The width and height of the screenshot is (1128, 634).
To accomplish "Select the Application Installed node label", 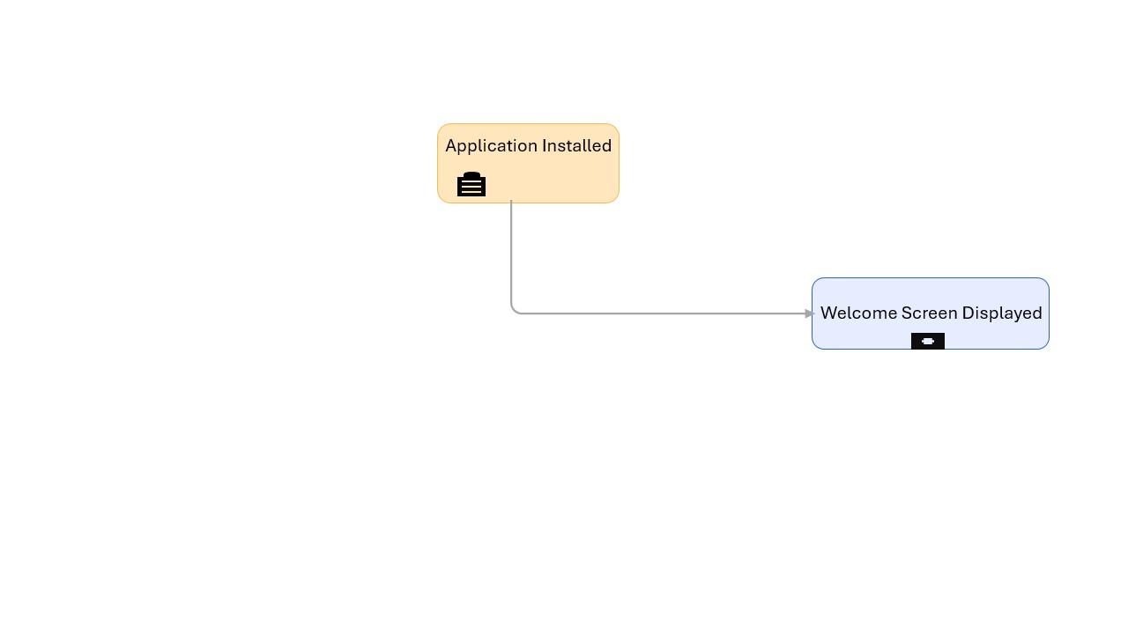I will pos(529,146).
